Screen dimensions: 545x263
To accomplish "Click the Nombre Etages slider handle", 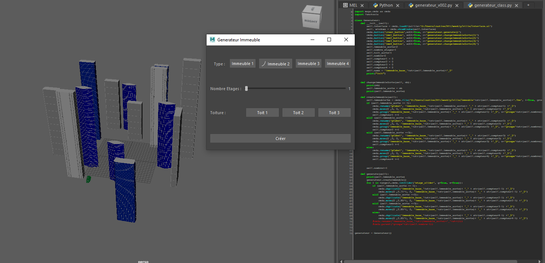I will point(246,89).
